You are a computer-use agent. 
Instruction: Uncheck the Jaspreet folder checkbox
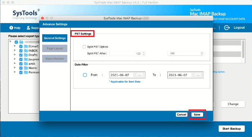tap(21, 59)
